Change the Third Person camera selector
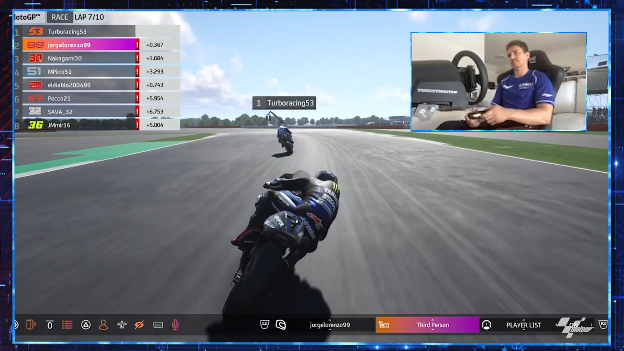 (x=432, y=324)
